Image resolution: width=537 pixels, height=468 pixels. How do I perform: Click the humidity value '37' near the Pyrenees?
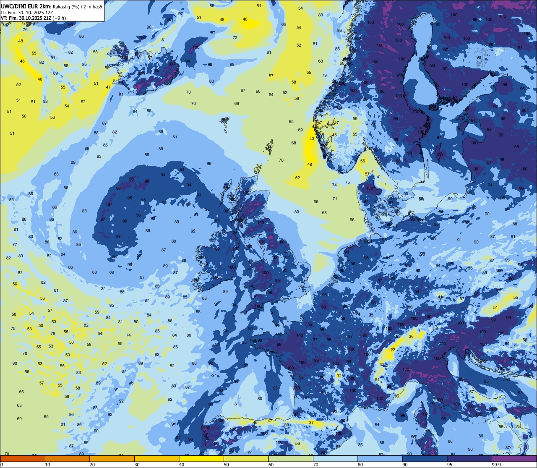[x=311, y=423]
